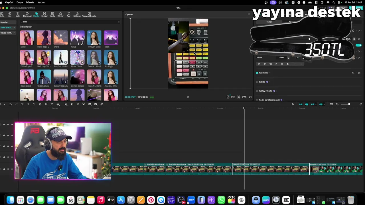This screenshot has width=365, height=205.
Task: Click the Döndür rotation stepper arrows
Action: click(x=288, y=58)
